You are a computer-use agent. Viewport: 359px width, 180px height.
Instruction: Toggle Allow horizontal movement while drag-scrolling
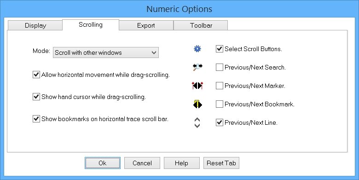click(x=36, y=75)
